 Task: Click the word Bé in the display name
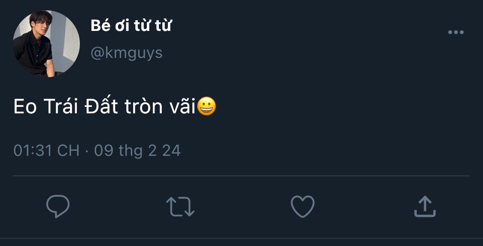[100, 26]
